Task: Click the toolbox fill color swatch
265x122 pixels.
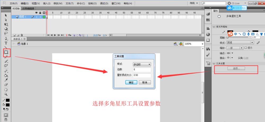Action: [x=8, y=105]
